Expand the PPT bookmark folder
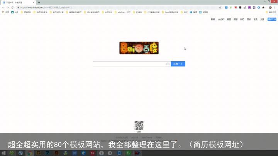This screenshot has width=278, height=156. 152,12
